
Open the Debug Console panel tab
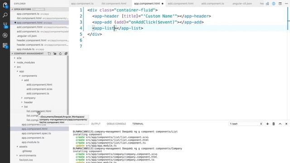pos(116,124)
